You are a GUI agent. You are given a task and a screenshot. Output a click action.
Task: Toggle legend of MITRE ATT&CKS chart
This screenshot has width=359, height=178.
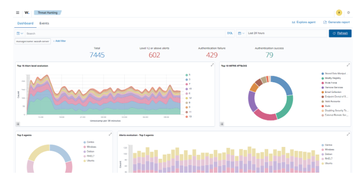click(222, 124)
